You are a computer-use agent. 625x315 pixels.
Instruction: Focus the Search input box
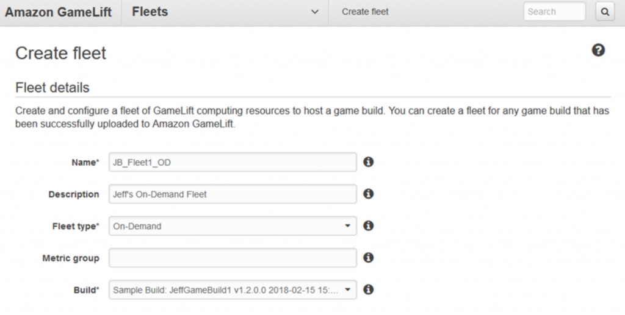point(554,12)
